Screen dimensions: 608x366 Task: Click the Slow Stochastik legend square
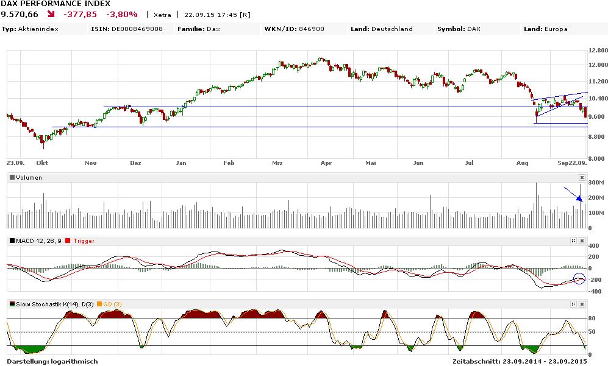coord(12,304)
